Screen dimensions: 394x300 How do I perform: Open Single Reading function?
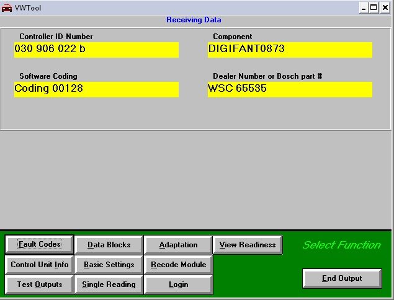click(x=109, y=285)
